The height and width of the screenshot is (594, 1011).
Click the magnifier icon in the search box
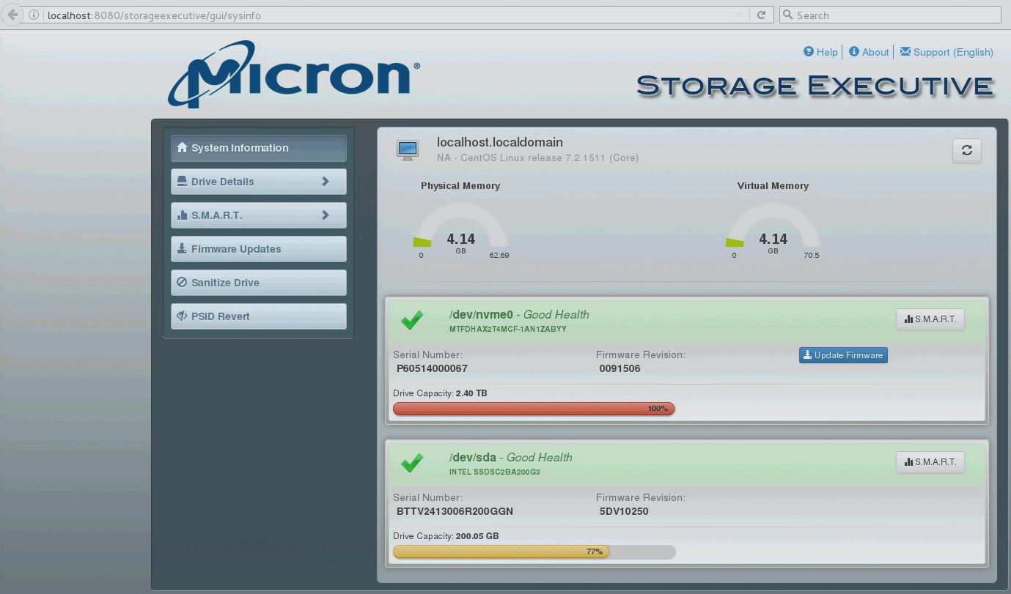pyautogui.click(x=788, y=15)
